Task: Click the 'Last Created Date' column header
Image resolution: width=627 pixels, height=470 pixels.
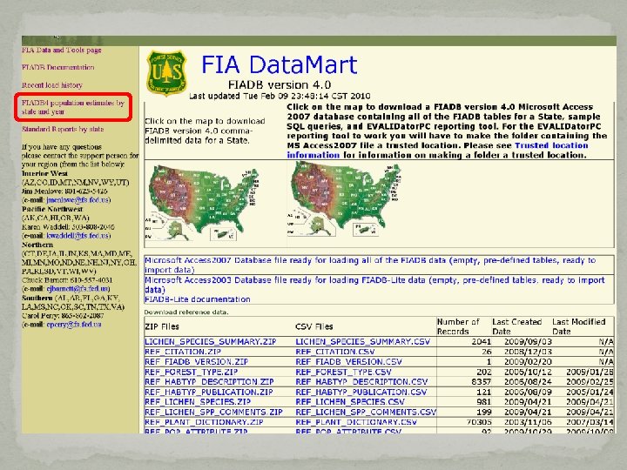Action: click(516, 326)
